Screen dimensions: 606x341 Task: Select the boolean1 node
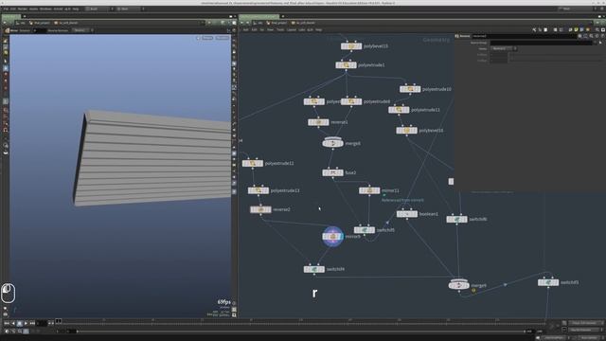pyautogui.click(x=407, y=214)
